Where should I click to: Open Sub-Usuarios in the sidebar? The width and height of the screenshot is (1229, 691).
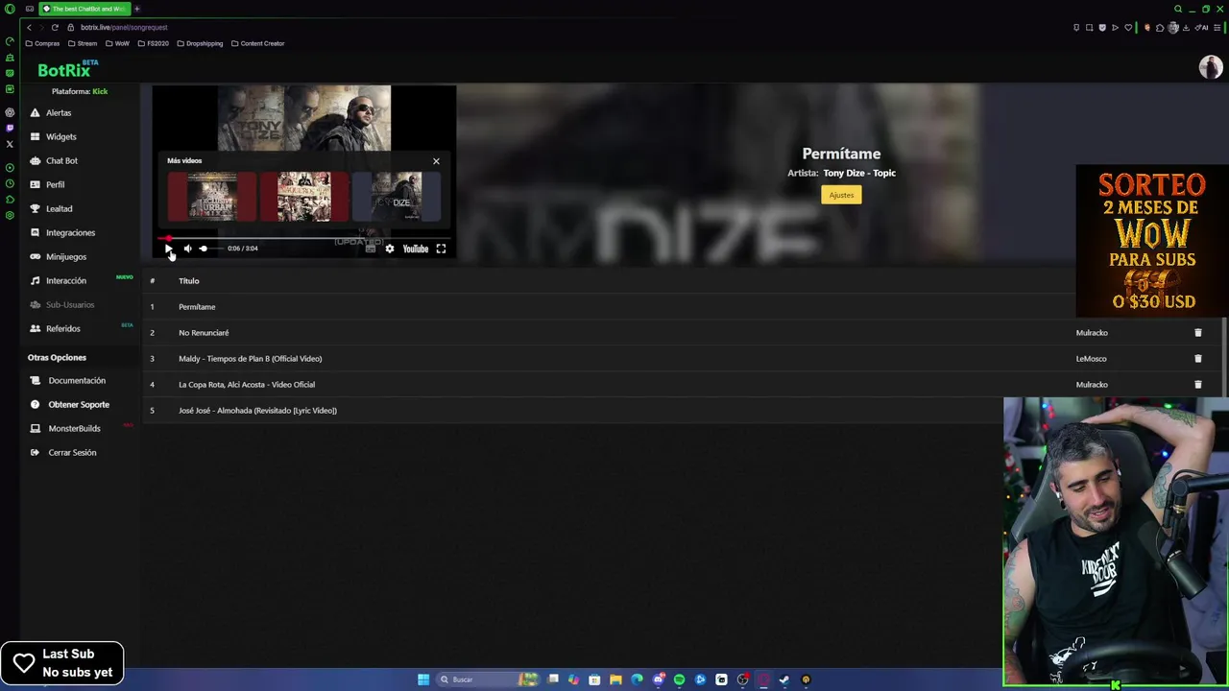click(70, 304)
